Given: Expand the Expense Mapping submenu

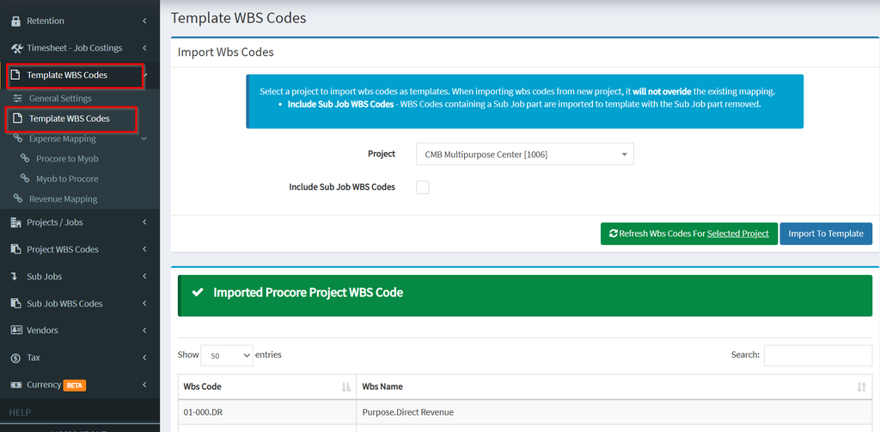Looking at the screenshot, I should [144, 138].
